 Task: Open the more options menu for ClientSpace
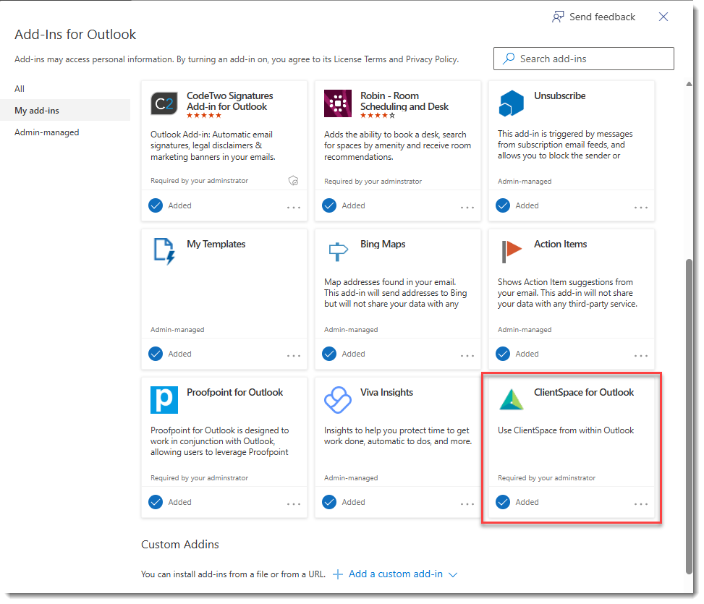[x=641, y=504]
